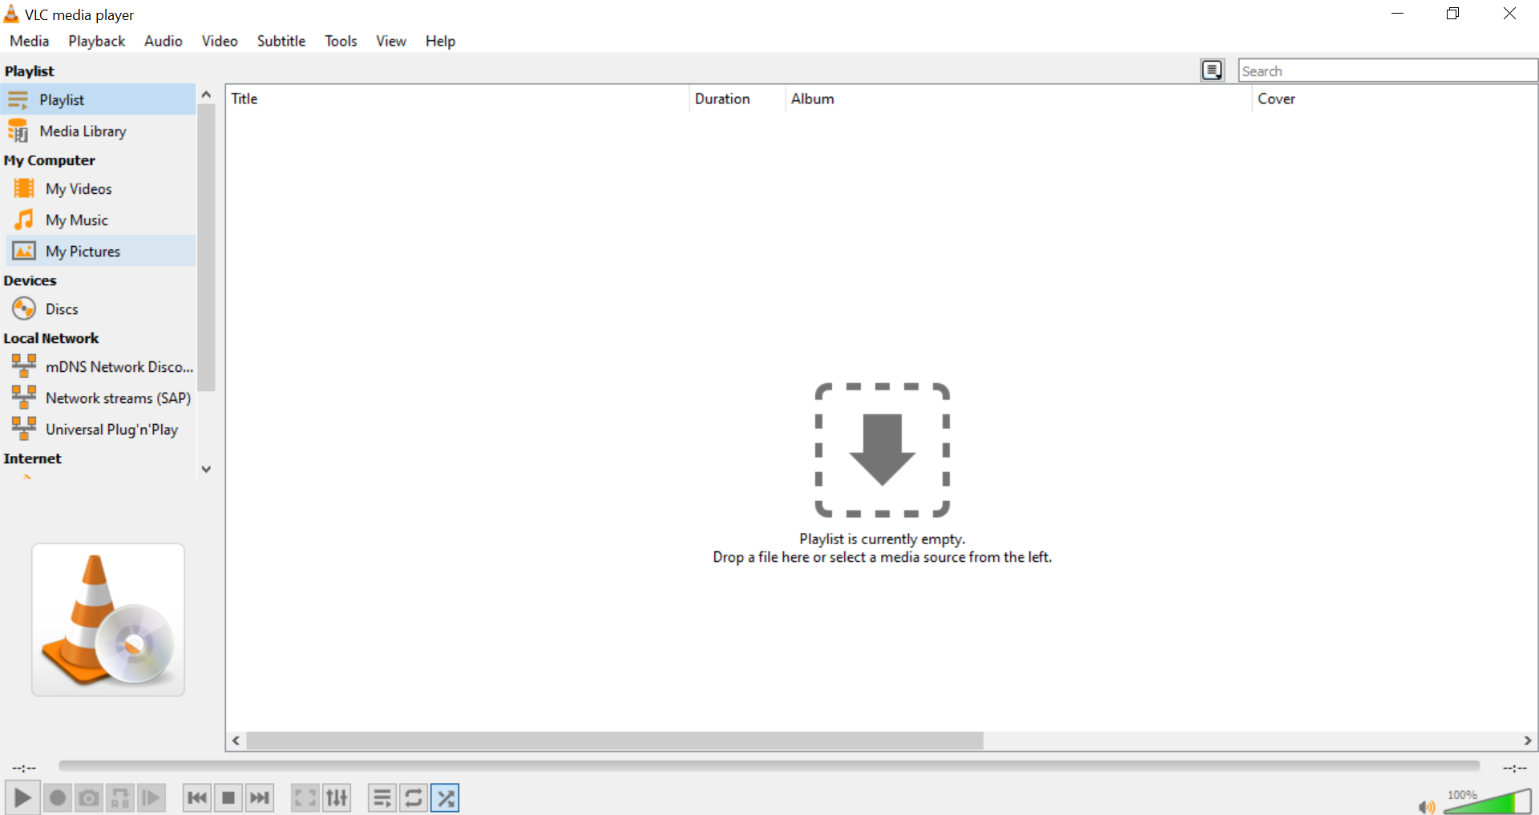Click the My Computer section header
The width and height of the screenshot is (1539, 815).
pyautogui.click(x=50, y=160)
